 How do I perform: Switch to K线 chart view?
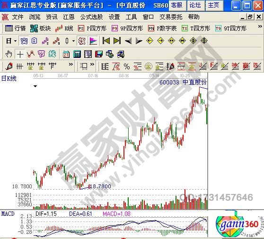pos(64,28)
